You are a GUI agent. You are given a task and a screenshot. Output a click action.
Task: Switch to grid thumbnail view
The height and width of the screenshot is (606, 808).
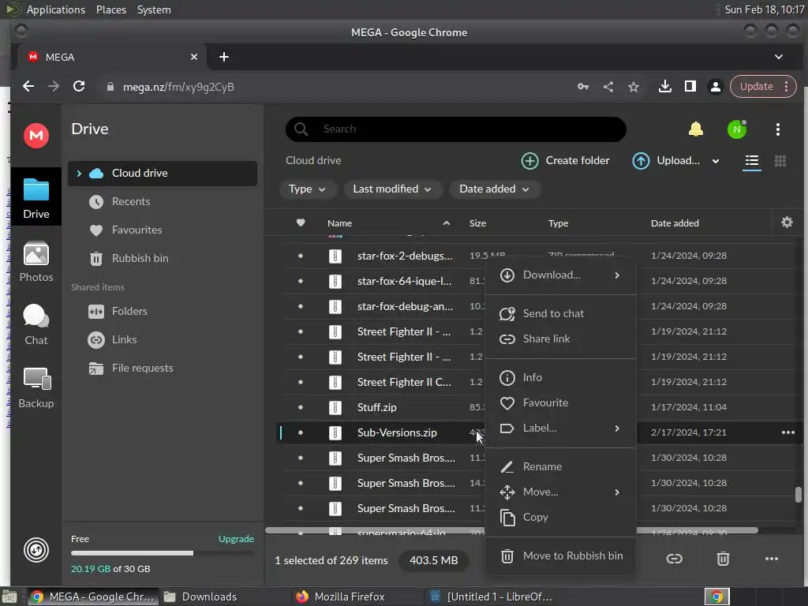coord(780,161)
